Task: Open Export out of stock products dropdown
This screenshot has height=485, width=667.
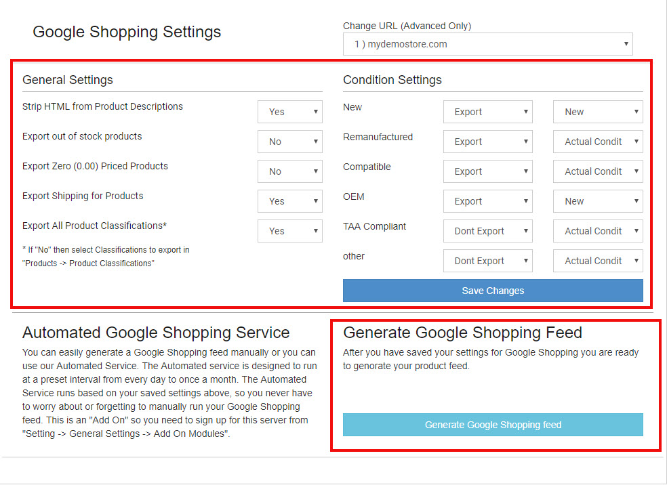Action: point(289,142)
